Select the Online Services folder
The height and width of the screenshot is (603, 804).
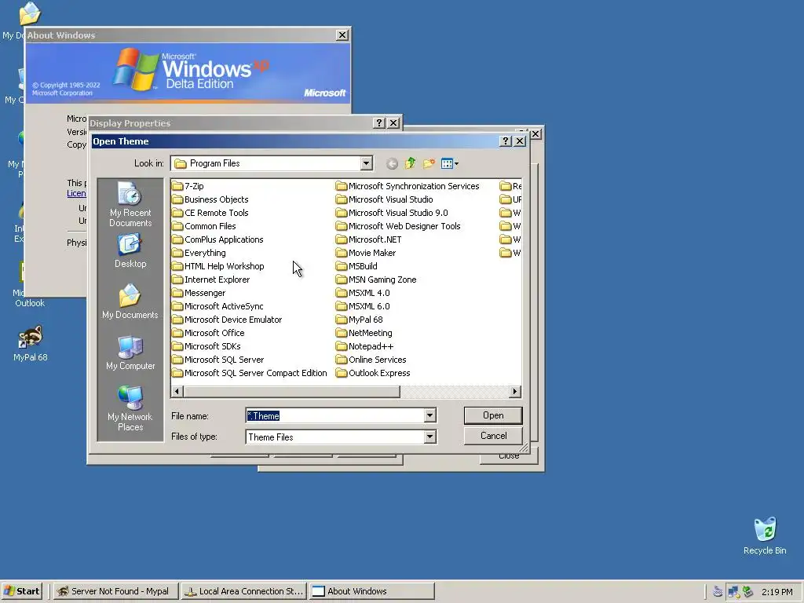click(x=371, y=360)
